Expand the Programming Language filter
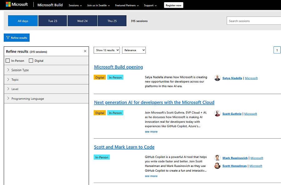The image size is (281, 185). tap(47, 98)
